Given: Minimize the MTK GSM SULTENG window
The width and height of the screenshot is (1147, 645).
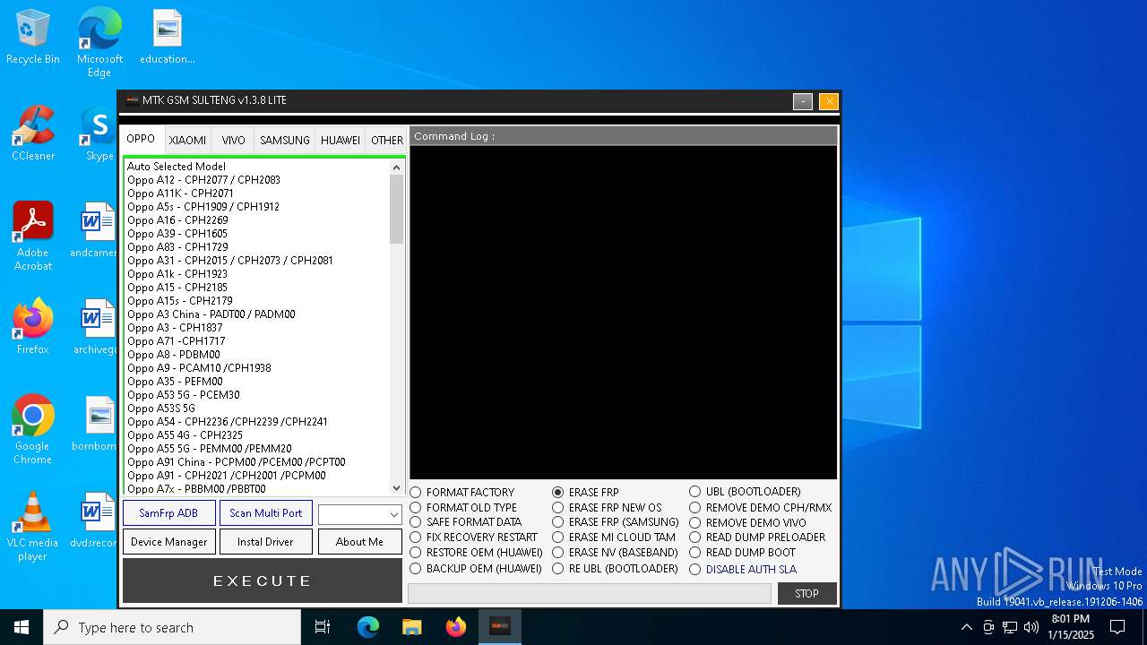Looking at the screenshot, I should pyautogui.click(x=803, y=101).
